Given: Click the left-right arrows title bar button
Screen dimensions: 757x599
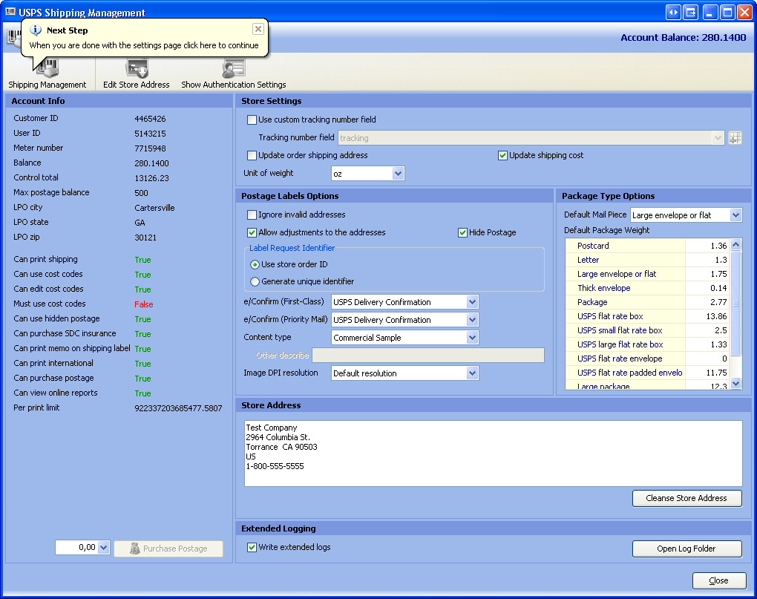Looking at the screenshot, I should [673, 12].
